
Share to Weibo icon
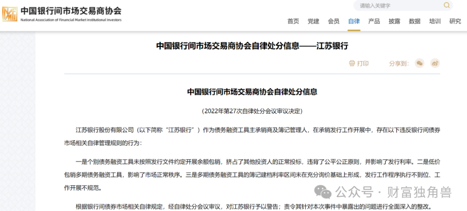pos(435,63)
